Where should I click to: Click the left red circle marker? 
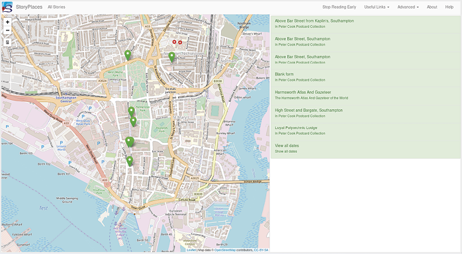(174, 42)
